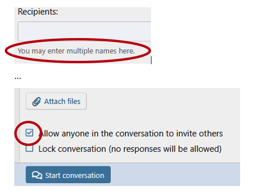Viewport: 263px width, 195px height.
Task: Click the words 'no responses will be allowed'
Action: pos(165,149)
